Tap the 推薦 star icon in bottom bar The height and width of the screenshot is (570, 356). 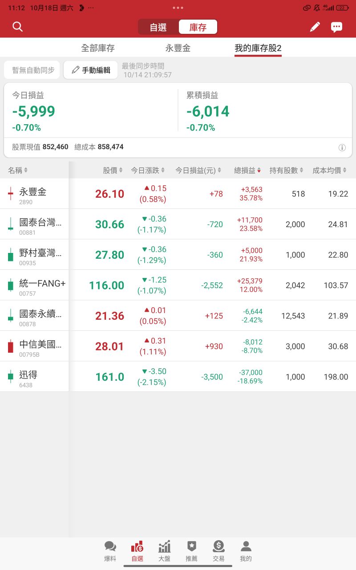tap(191, 550)
